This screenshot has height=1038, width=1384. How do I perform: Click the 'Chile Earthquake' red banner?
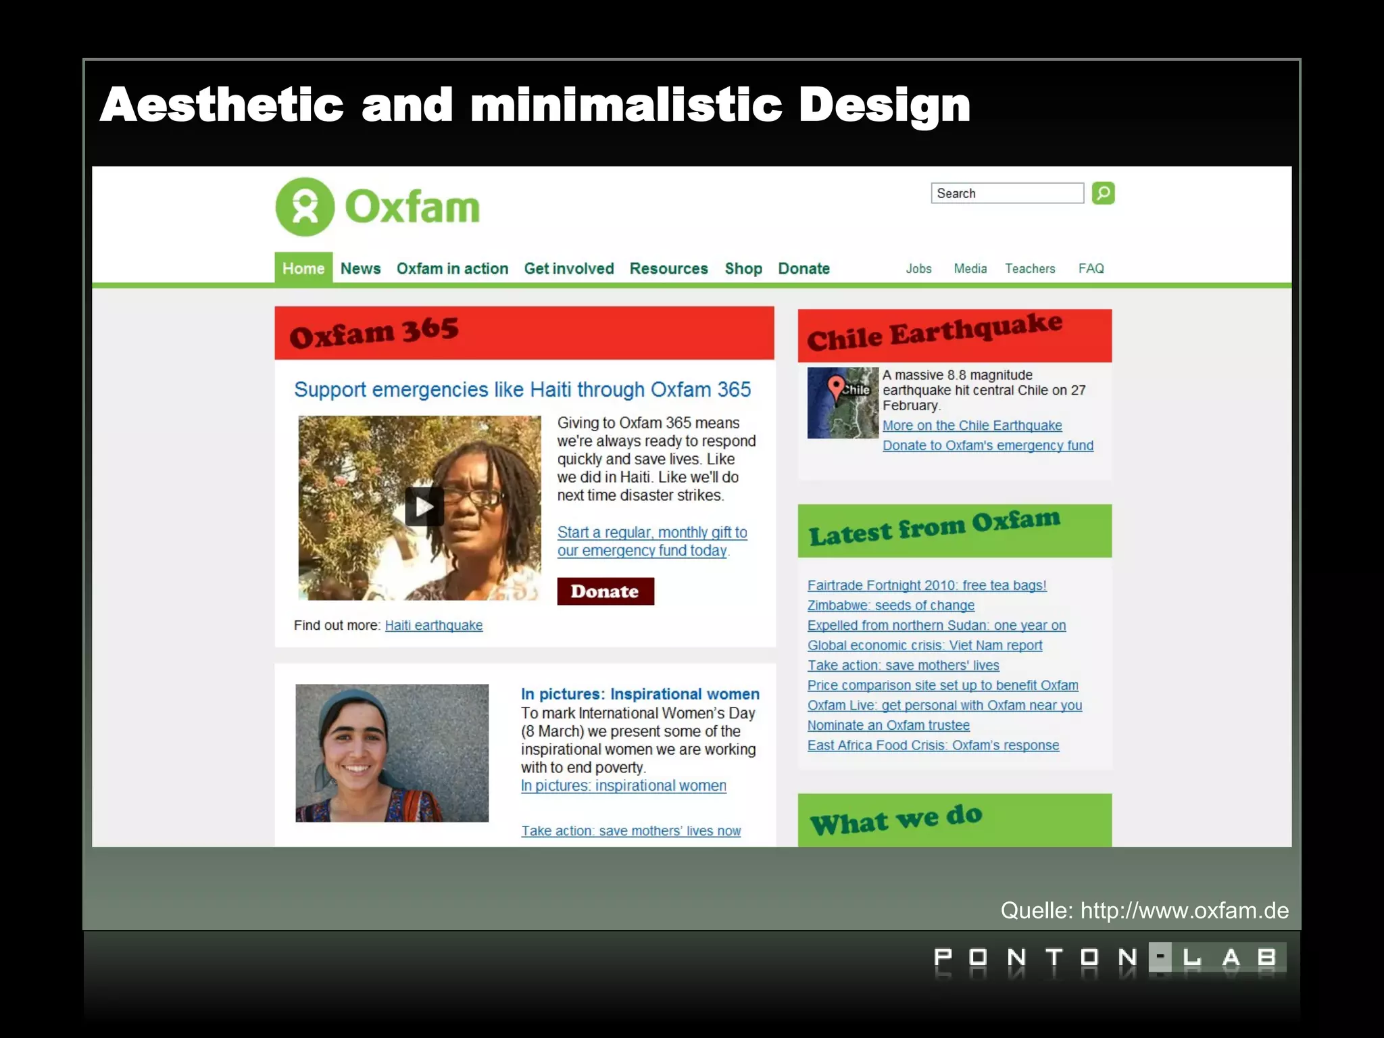(x=954, y=336)
